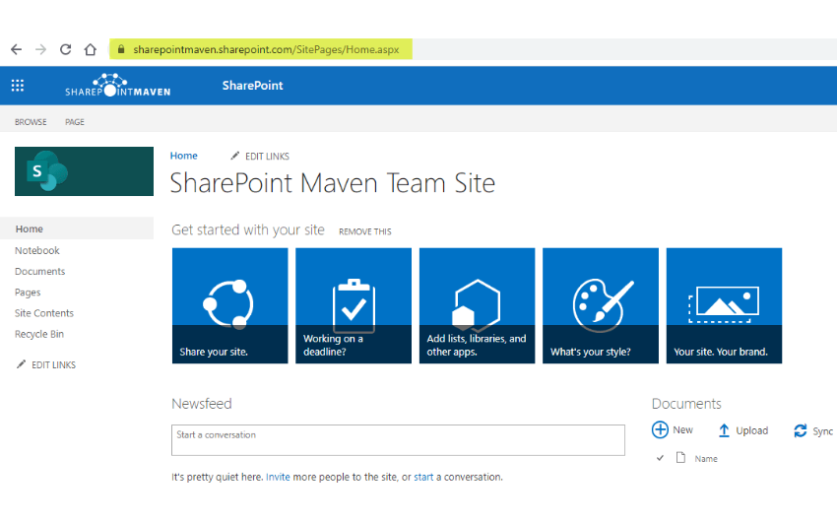
Task: Click the hexagon apps icon tile
Action: coord(477,304)
